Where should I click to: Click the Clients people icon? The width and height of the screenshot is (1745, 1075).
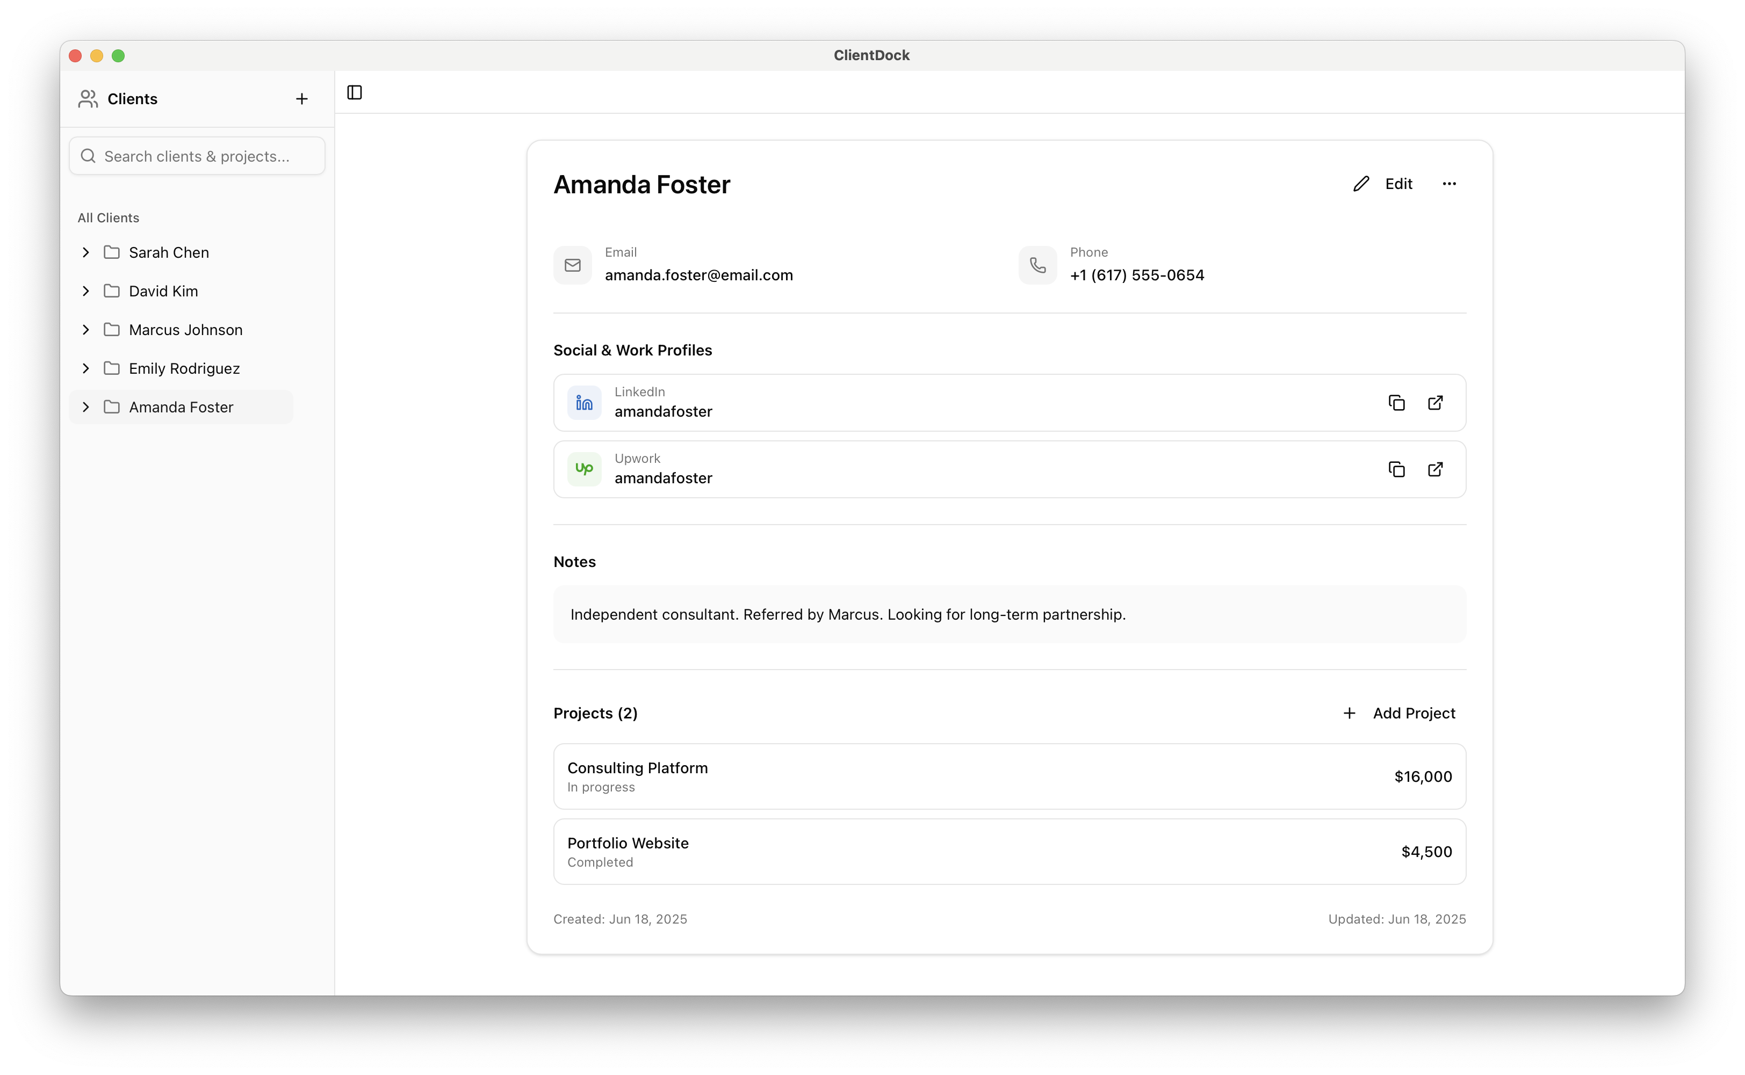pyautogui.click(x=87, y=99)
